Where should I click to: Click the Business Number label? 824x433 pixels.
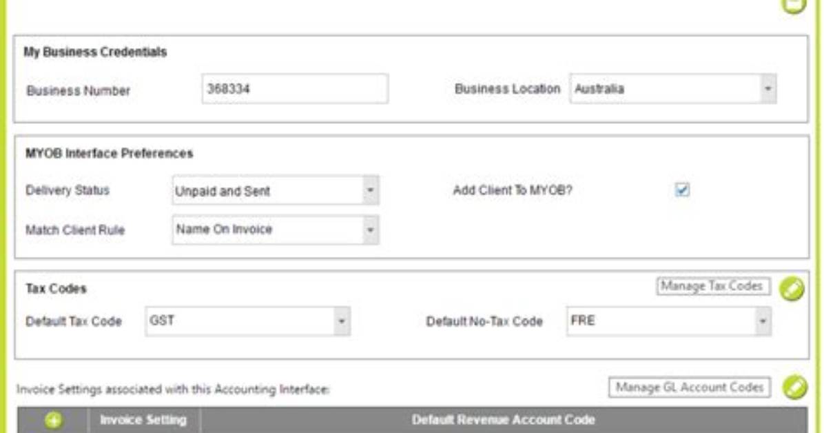pos(79,90)
